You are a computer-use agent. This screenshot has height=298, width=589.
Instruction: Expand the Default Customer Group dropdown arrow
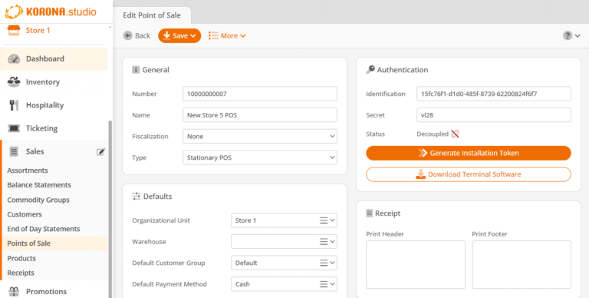(332, 263)
